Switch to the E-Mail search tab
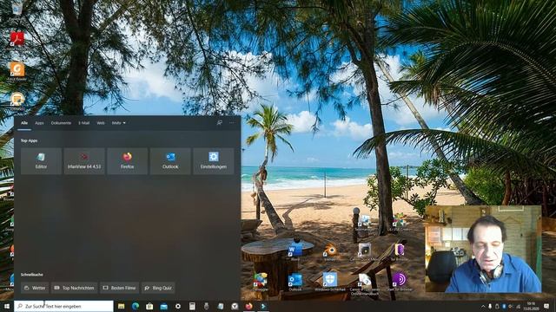This screenshot has width=556, height=312. pos(84,123)
